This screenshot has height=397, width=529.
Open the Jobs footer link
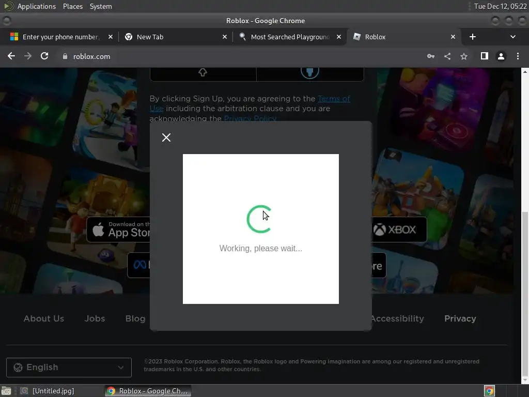pos(95,318)
